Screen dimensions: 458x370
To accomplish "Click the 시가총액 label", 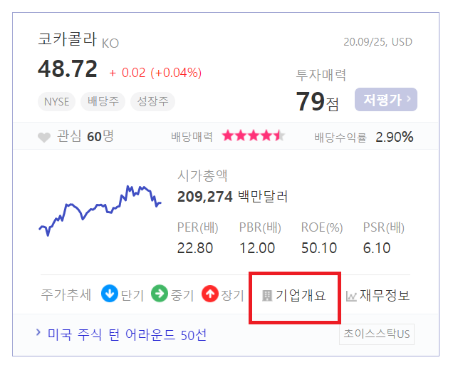I will tap(202, 175).
